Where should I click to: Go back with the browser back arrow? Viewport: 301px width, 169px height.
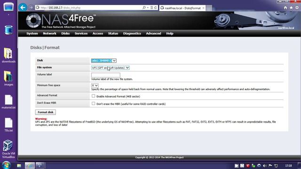[23, 8]
